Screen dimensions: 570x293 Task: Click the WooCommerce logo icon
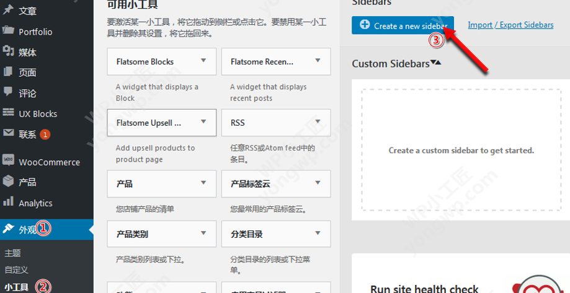[x=8, y=161]
